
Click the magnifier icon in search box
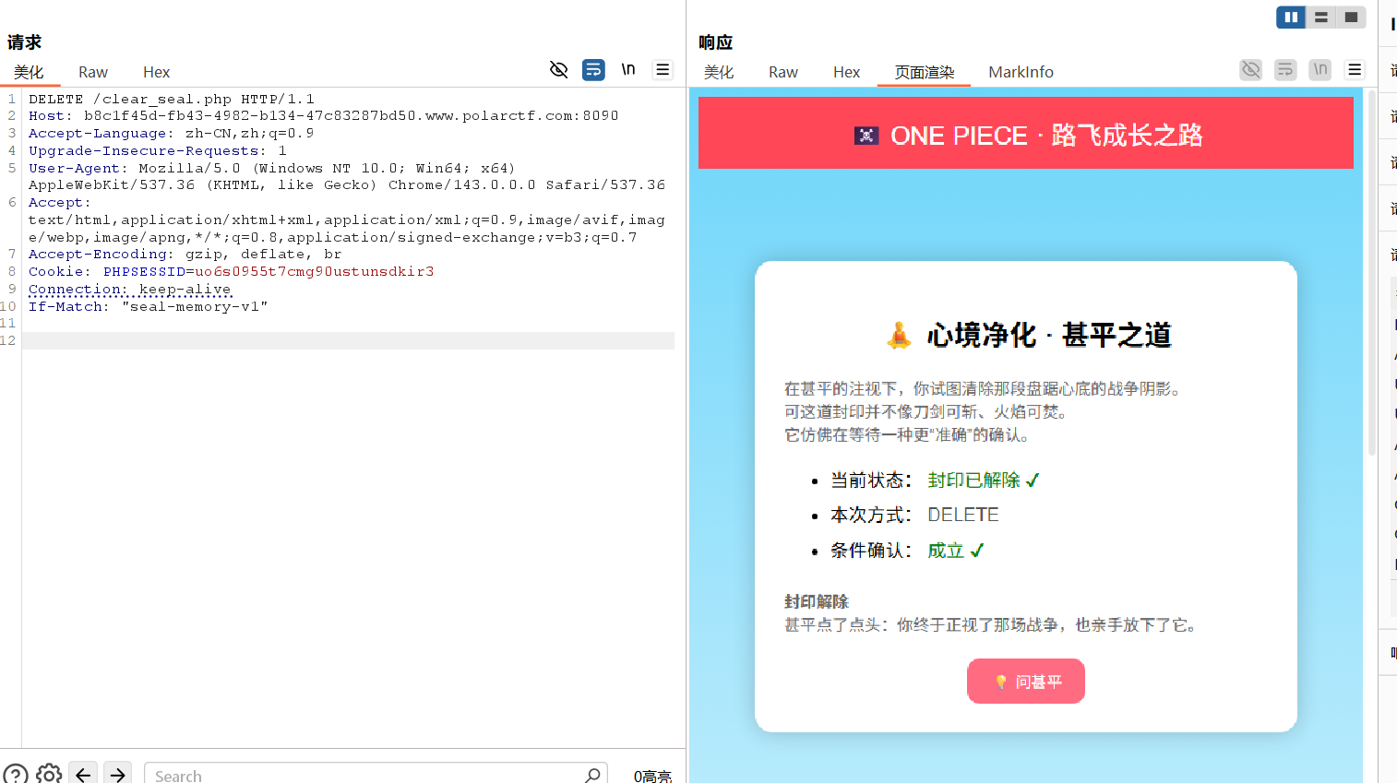(x=592, y=775)
